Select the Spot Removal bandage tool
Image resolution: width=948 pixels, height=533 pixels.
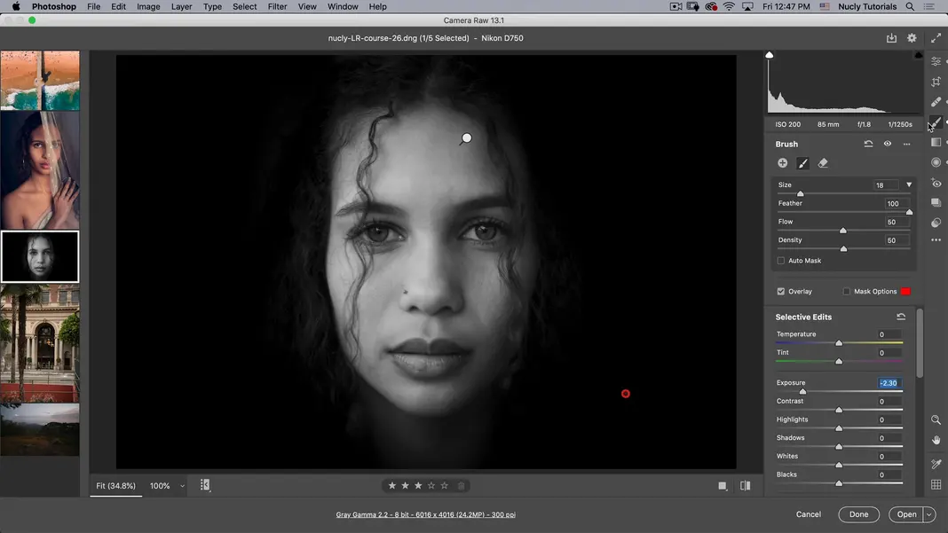[936, 101]
